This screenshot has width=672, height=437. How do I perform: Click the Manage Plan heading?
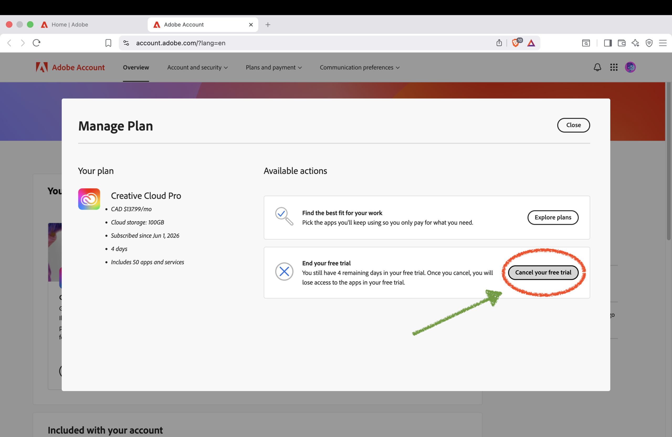click(x=115, y=126)
